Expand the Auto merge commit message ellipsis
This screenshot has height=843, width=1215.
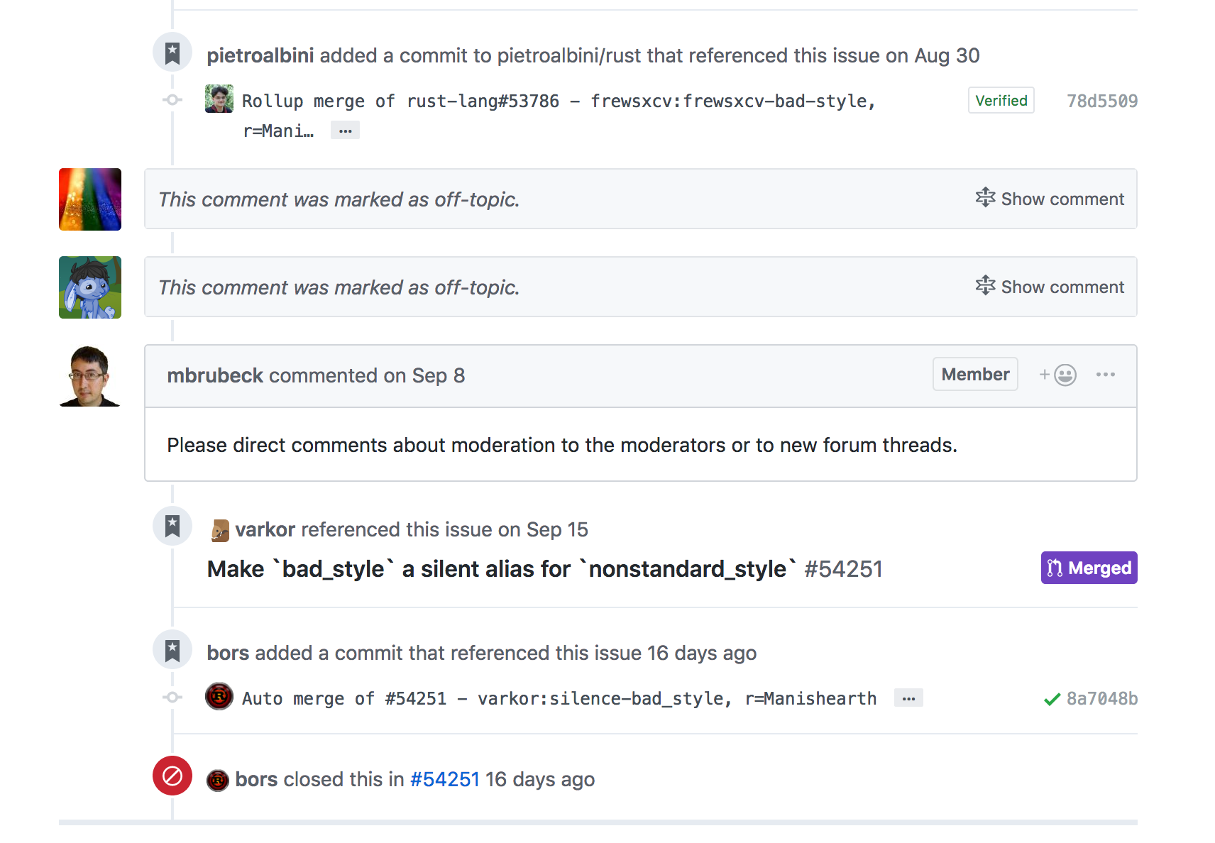pyautogui.click(x=908, y=698)
